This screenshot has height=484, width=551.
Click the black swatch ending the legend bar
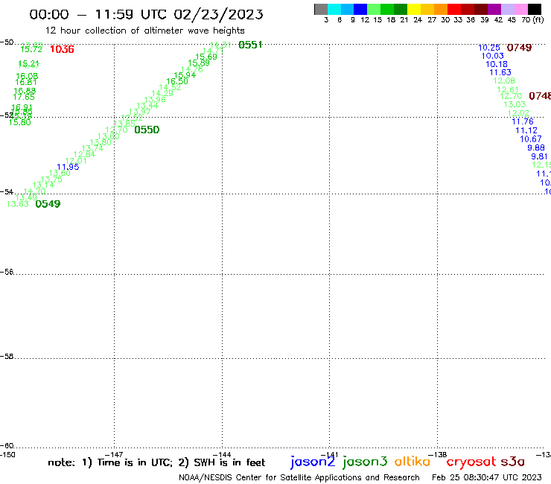tap(534, 9)
